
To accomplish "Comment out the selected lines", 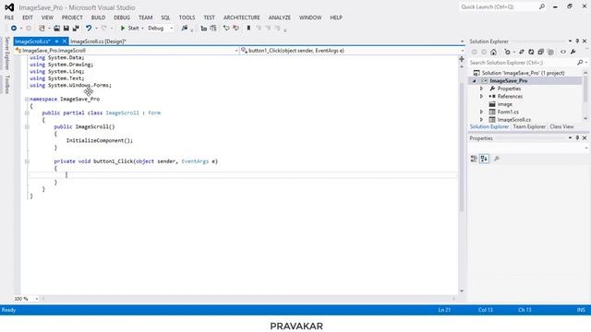I will coord(226,29).
